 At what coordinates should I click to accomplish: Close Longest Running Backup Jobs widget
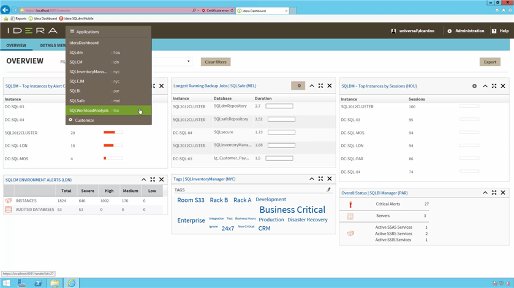pyautogui.click(x=330, y=86)
